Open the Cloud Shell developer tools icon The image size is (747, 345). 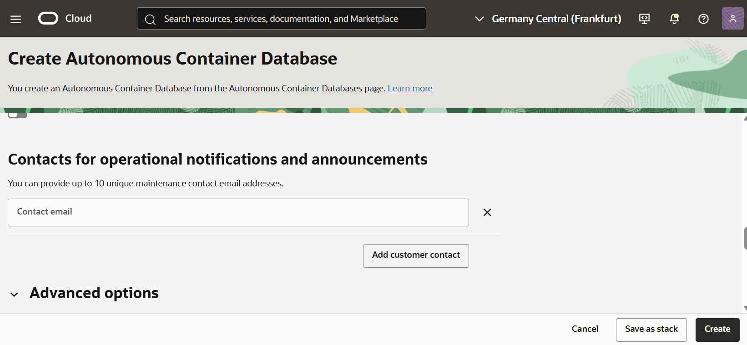[x=644, y=19]
